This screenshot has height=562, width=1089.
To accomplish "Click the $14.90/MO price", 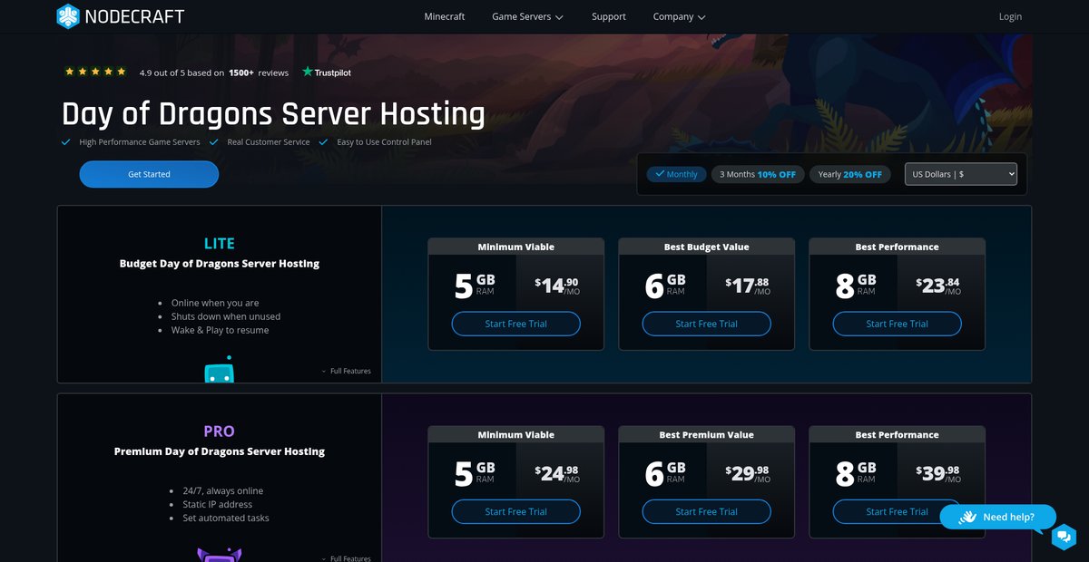I will pyautogui.click(x=556, y=286).
